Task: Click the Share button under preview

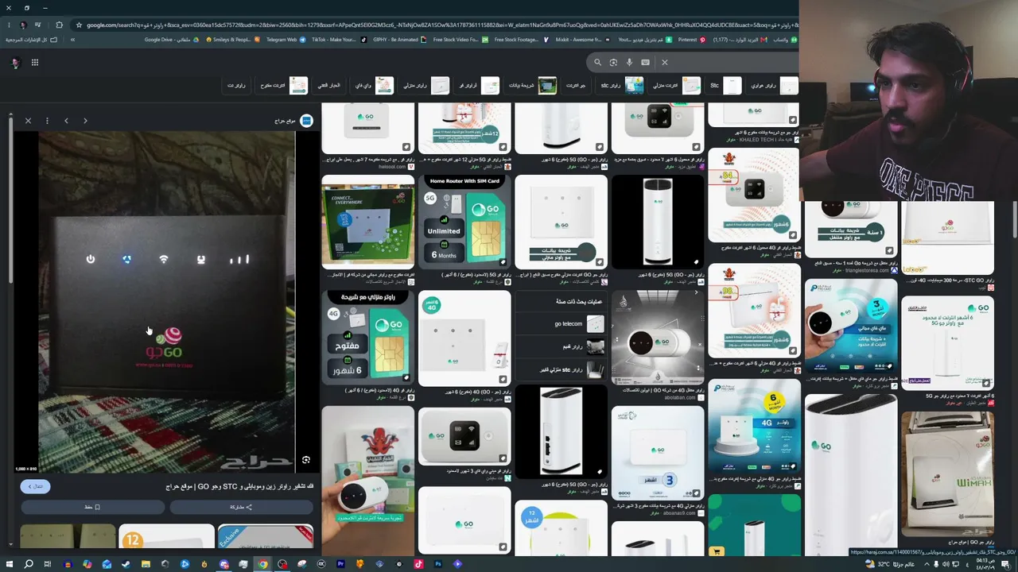Action: point(241,507)
